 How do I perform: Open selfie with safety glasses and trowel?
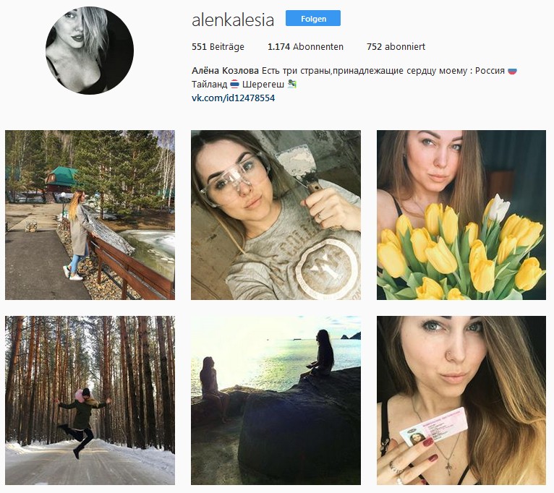[276, 215]
